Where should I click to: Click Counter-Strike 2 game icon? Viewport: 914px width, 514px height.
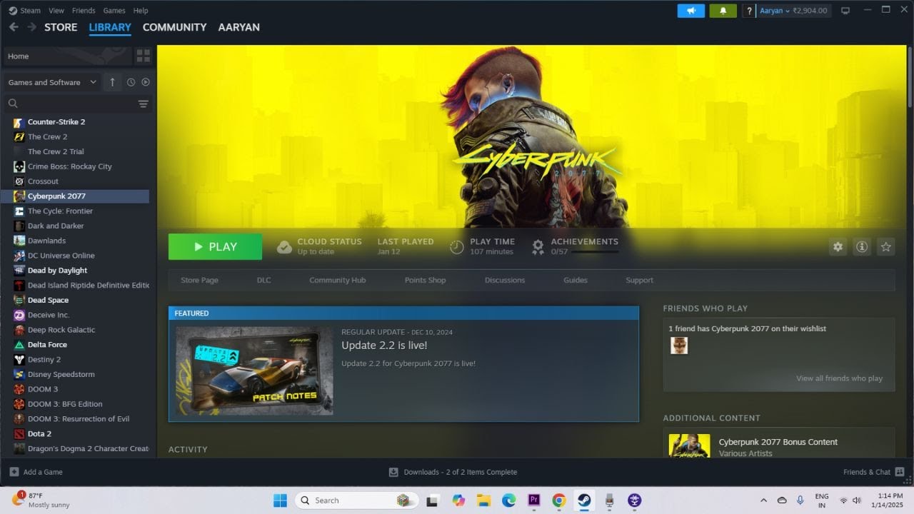click(x=19, y=122)
